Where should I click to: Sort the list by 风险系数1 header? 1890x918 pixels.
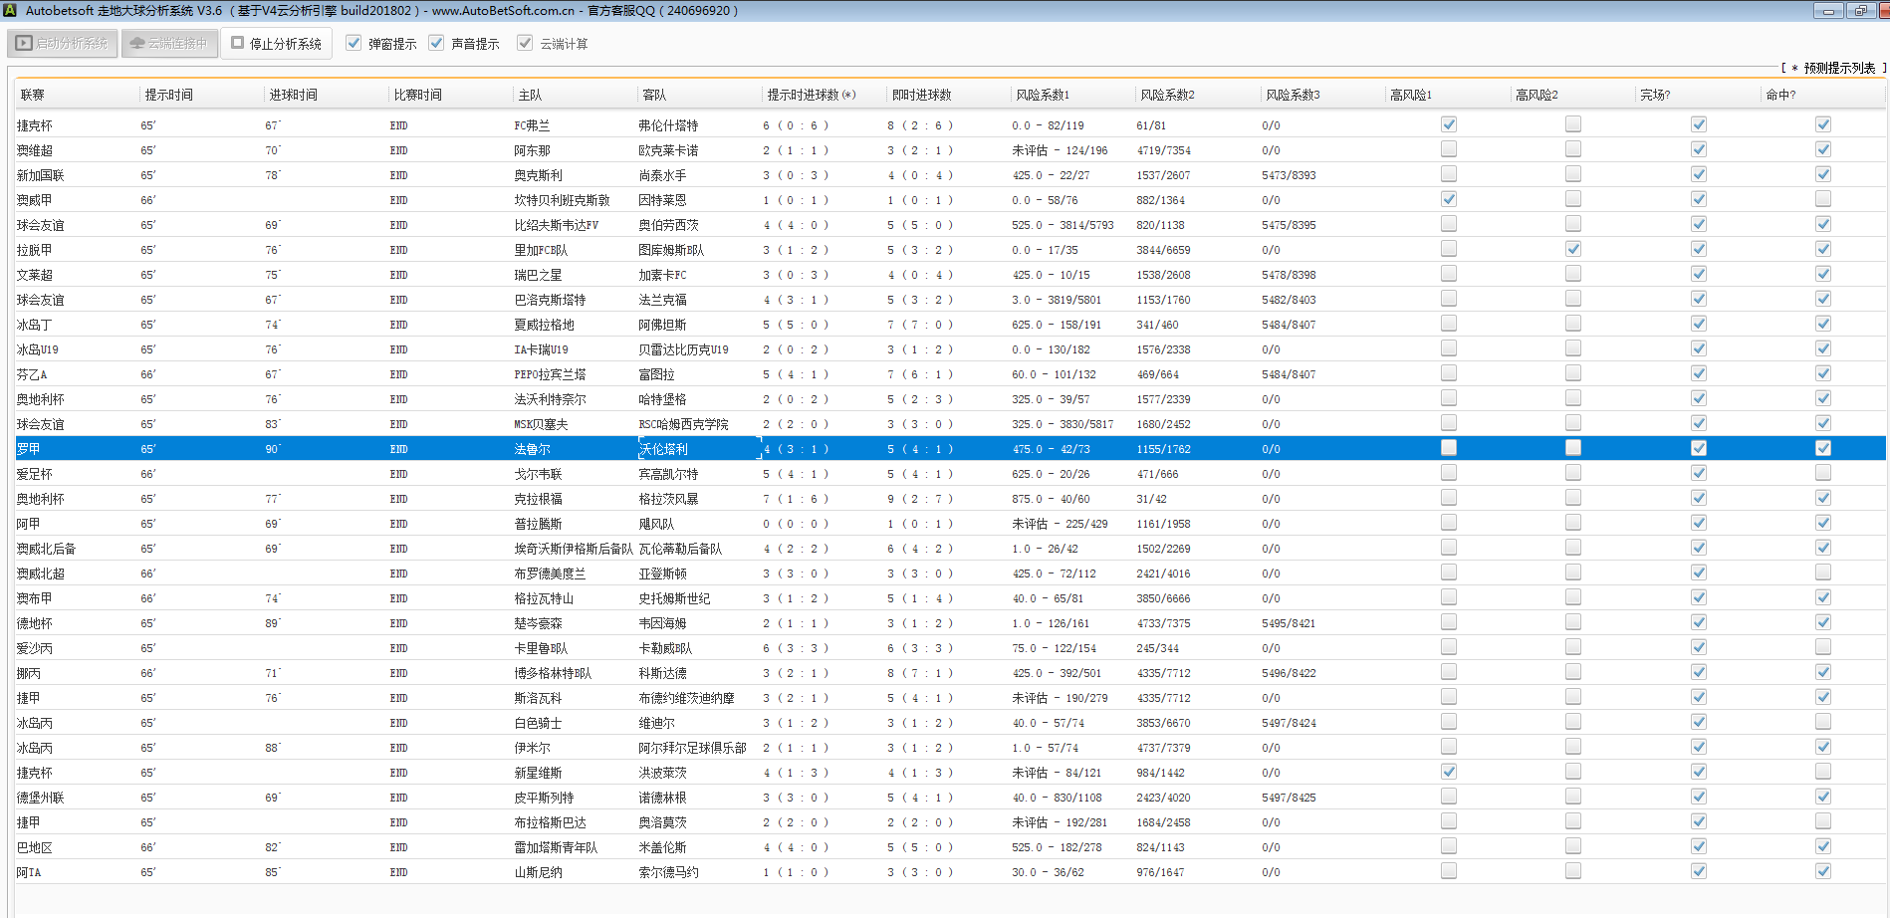click(x=1043, y=95)
